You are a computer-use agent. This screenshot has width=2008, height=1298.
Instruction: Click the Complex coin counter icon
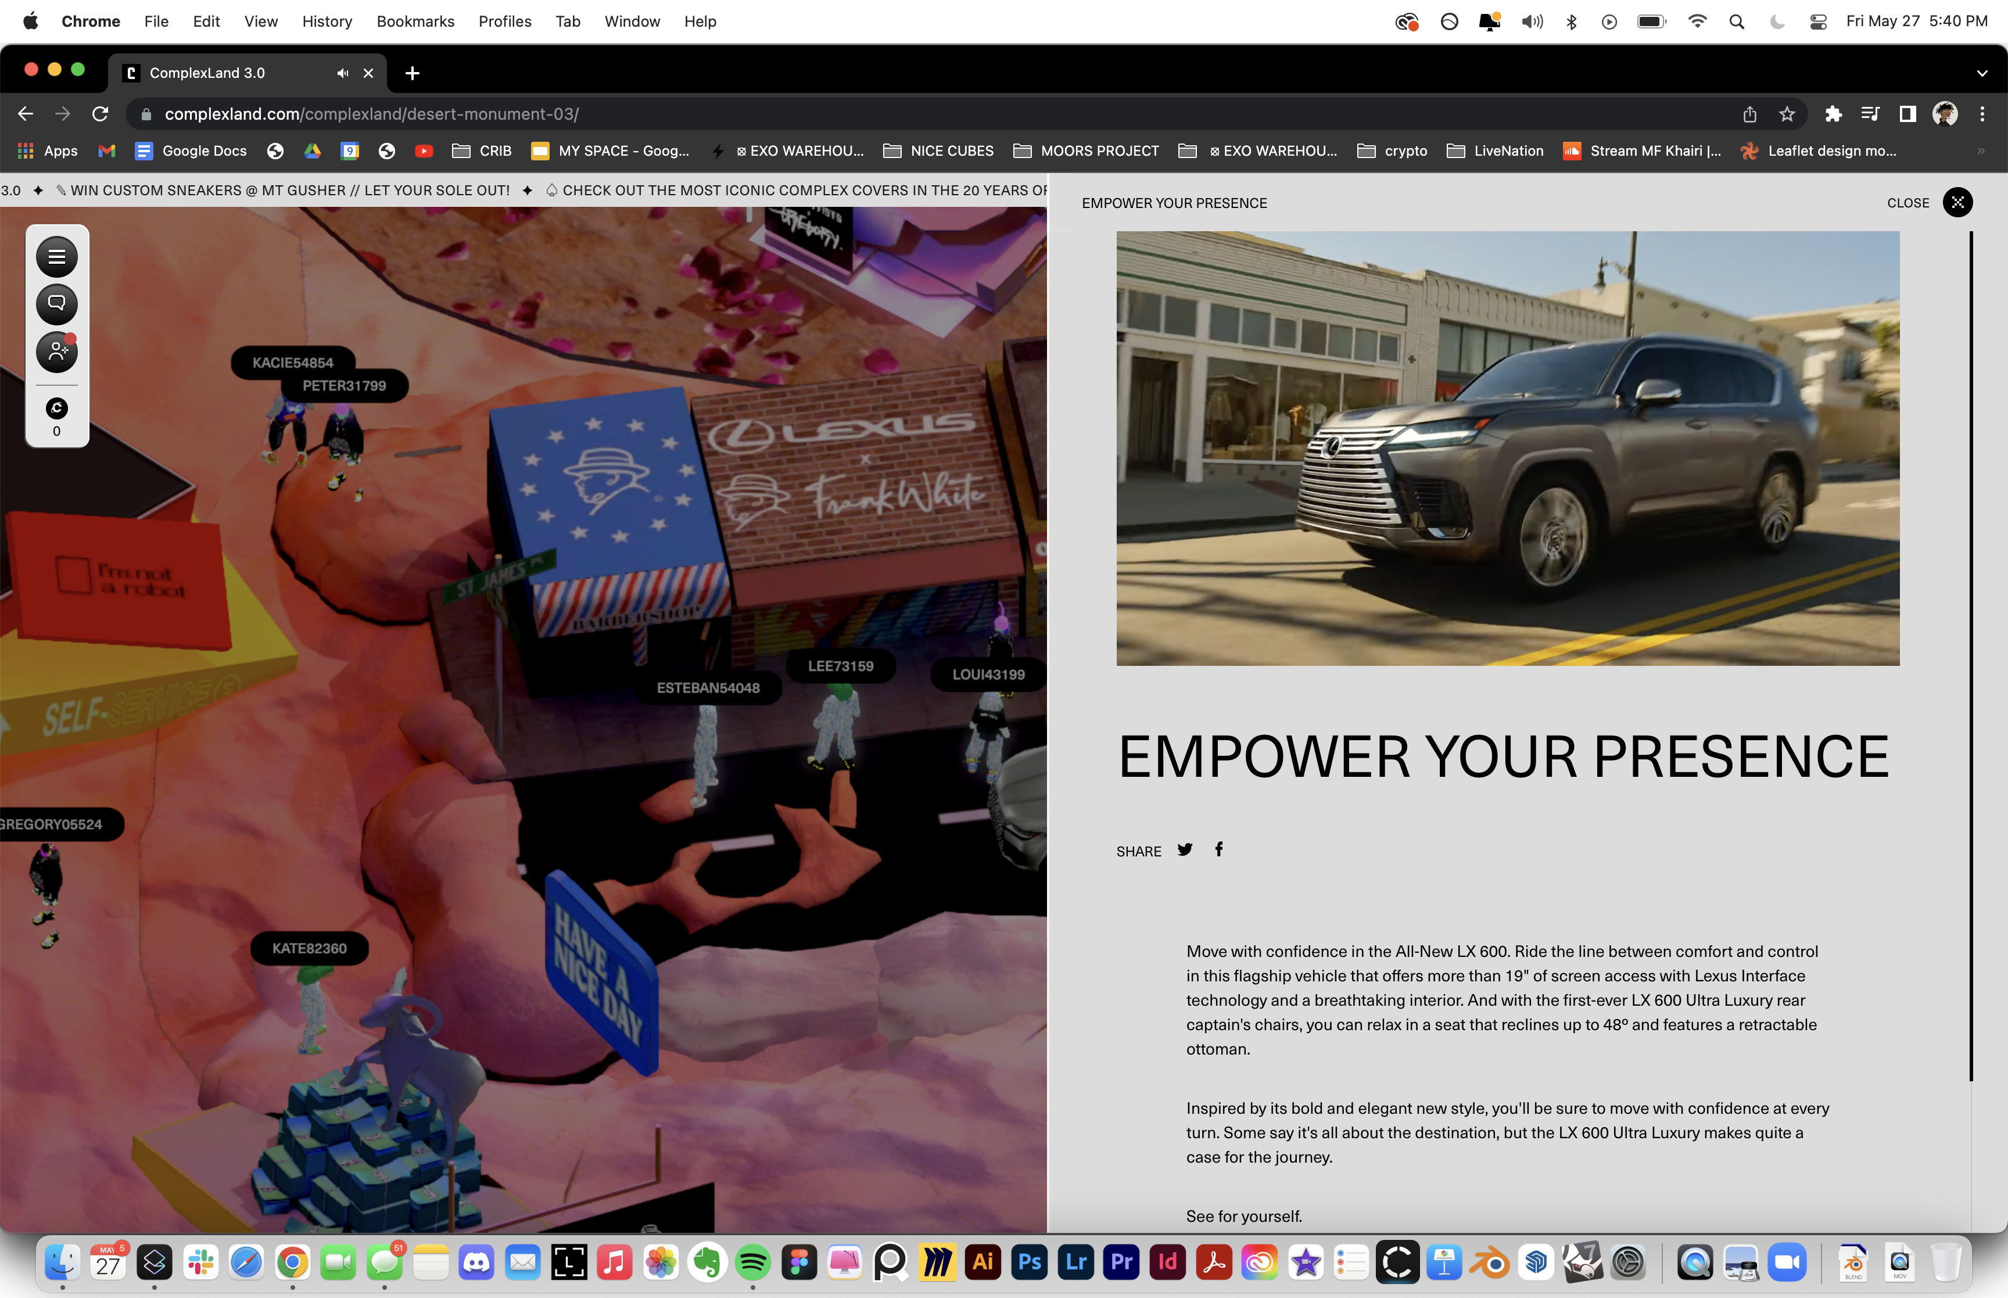click(x=56, y=409)
